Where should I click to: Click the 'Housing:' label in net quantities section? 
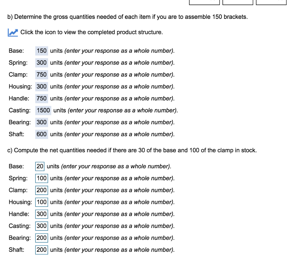(x=20, y=202)
